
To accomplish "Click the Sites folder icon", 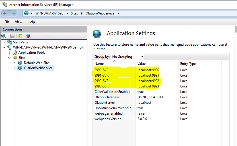I will pos(15,58).
